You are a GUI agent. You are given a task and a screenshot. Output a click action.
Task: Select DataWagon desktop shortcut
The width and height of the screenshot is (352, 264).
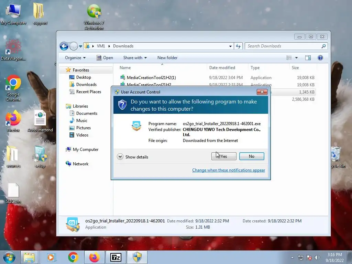13,50
